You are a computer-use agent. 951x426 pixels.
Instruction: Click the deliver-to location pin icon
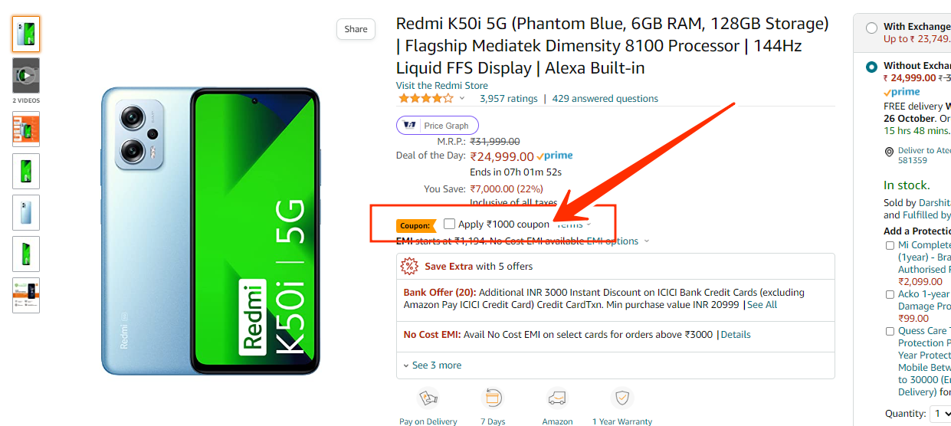click(889, 152)
